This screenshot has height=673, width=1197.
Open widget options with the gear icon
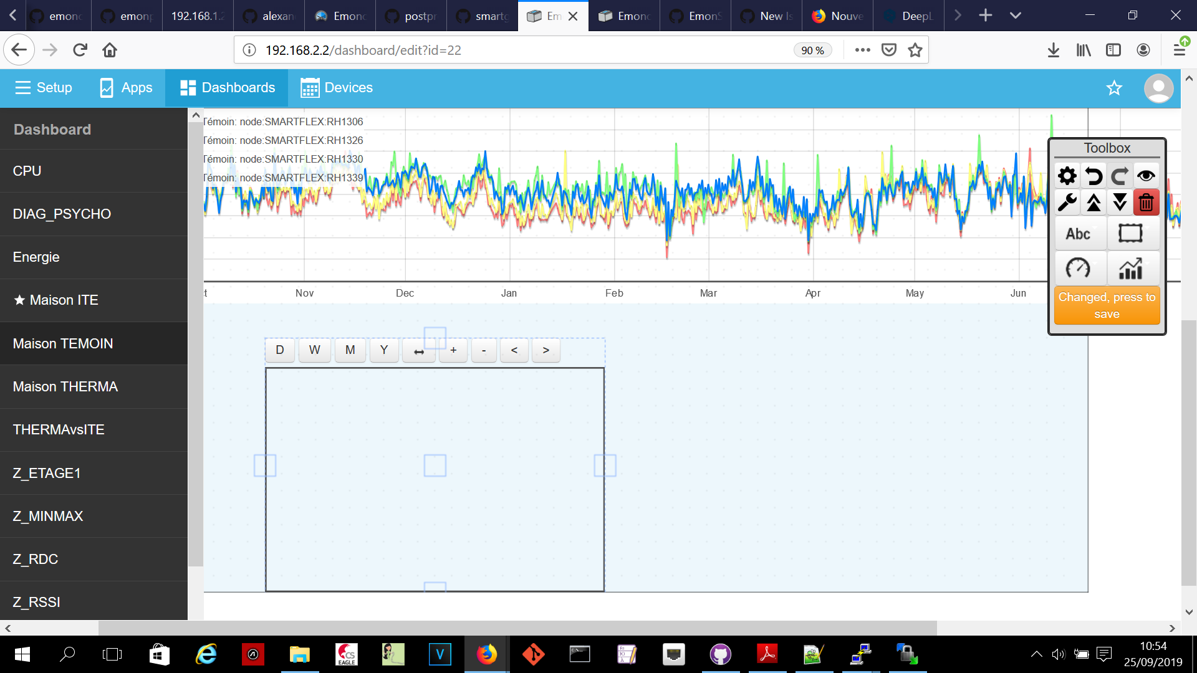(1068, 176)
